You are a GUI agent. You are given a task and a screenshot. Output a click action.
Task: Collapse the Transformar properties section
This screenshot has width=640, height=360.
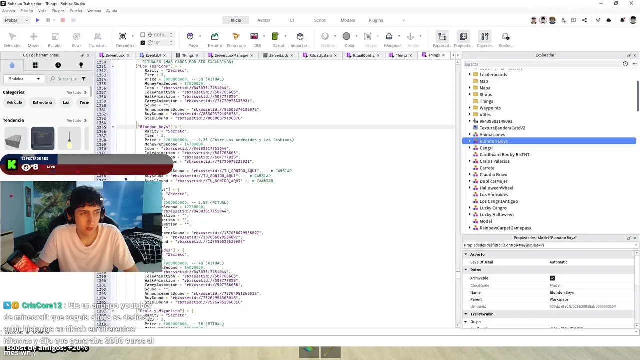466,314
